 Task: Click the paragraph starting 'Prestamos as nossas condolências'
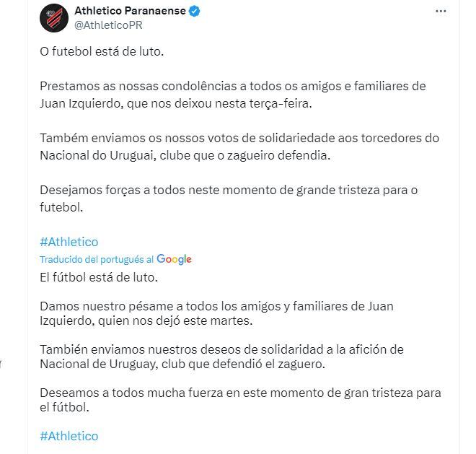pyautogui.click(x=232, y=95)
